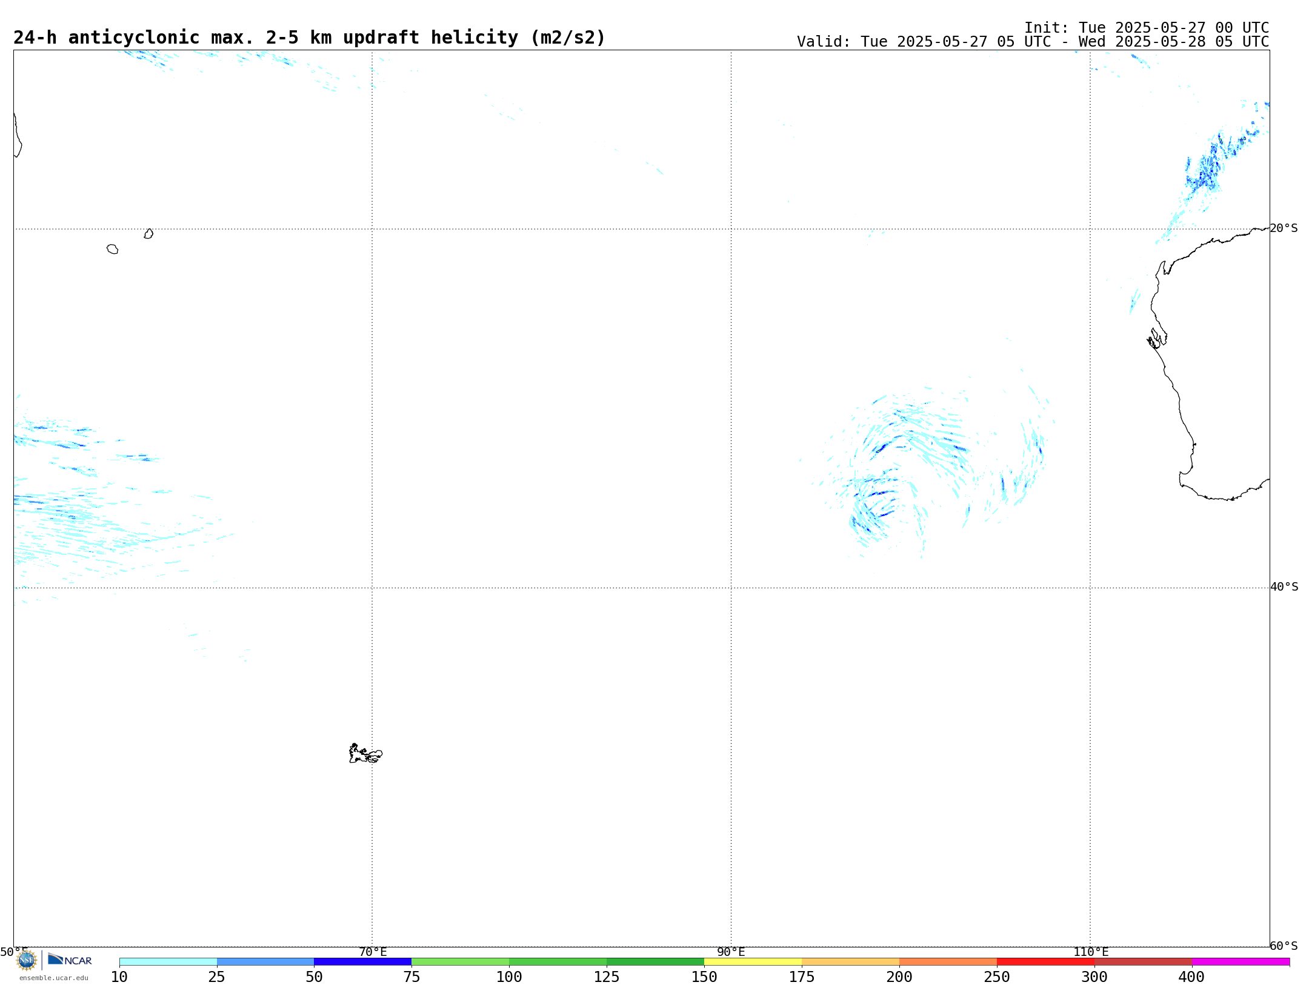
Task: Click the 40°S latitude label
Action: [x=1284, y=587]
